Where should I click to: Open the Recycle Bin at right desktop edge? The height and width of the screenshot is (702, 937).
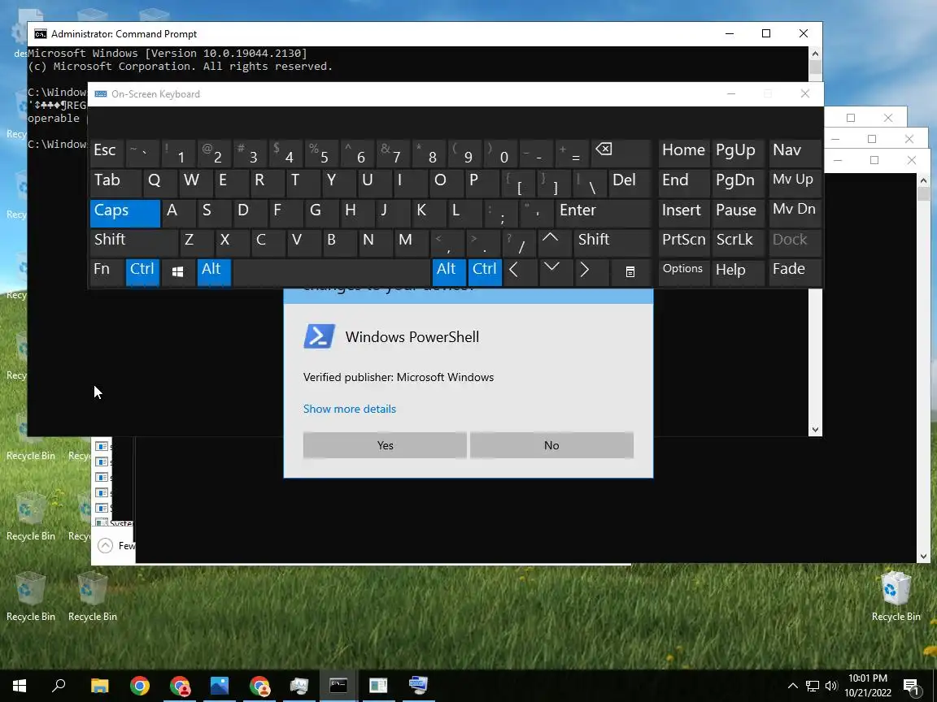(x=896, y=596)
